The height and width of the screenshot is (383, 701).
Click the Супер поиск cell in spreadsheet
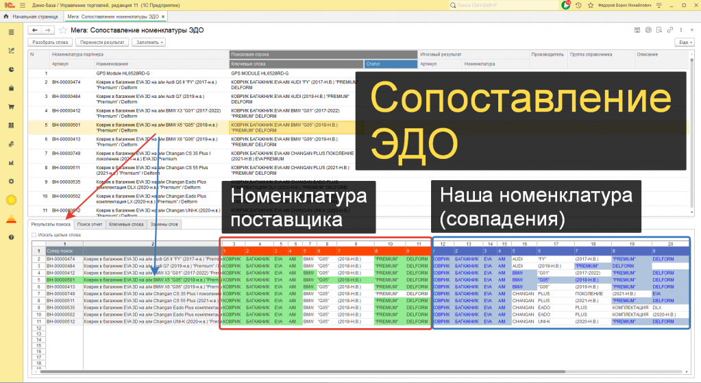(64, 251)
